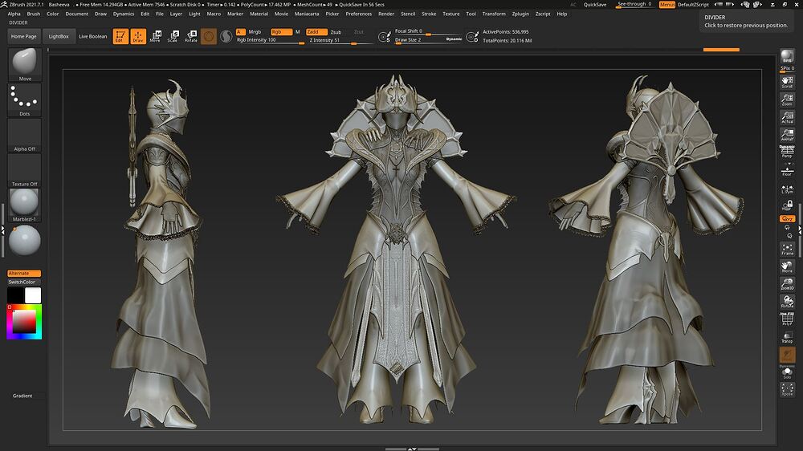Switch to Rotate transform mode

[191, 36]
